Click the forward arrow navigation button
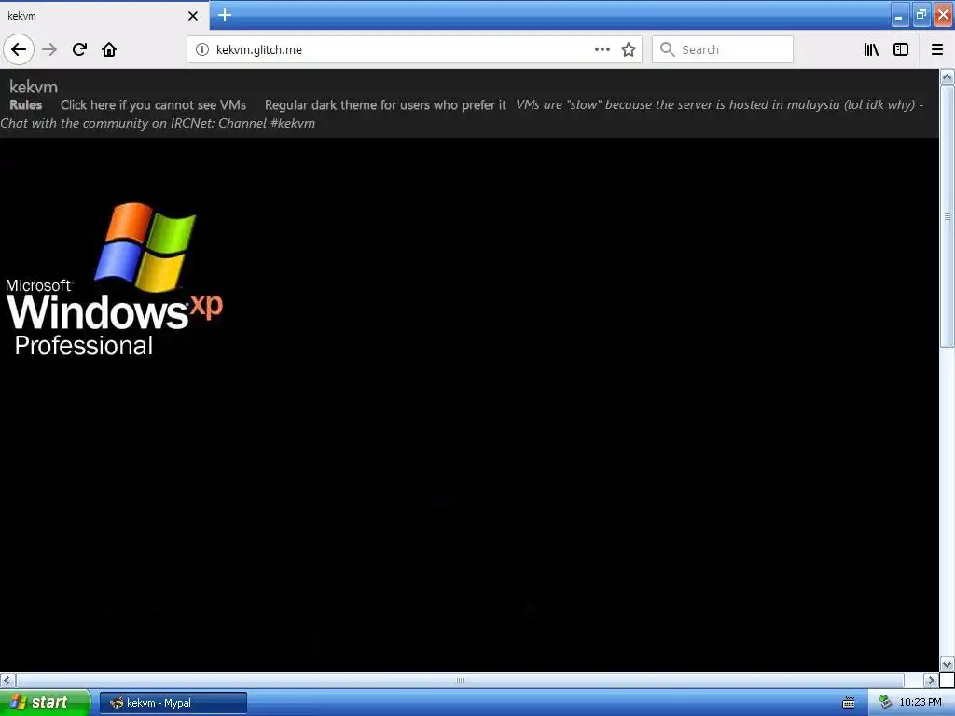This screenshot has width=955, height=716. pos(49,49)
